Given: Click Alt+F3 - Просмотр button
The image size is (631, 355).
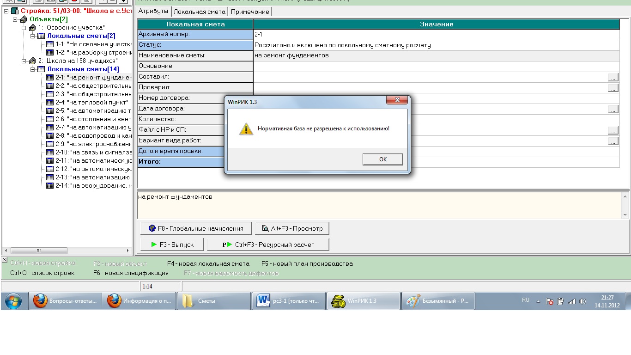Looking at the screenshot, I should tap(292, 228).
